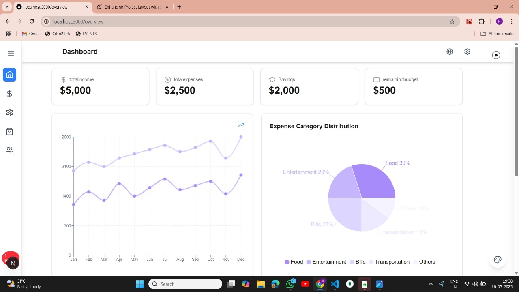The width and height of the screenshot is (519, 292).
Task: Toggle Food in the pie chart legend
Action: 294,262
